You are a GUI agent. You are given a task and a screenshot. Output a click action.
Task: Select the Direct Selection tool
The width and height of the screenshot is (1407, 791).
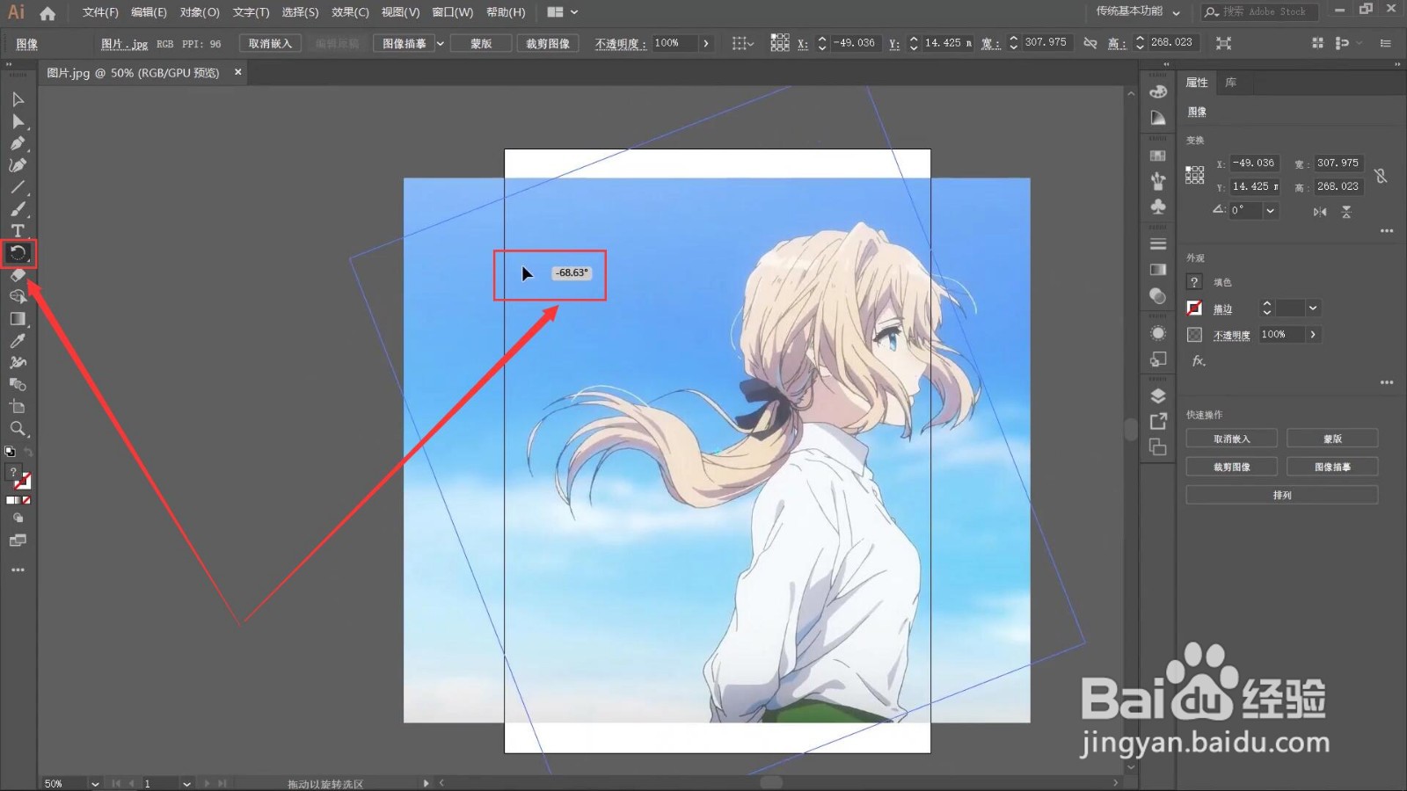click(18, 121)
